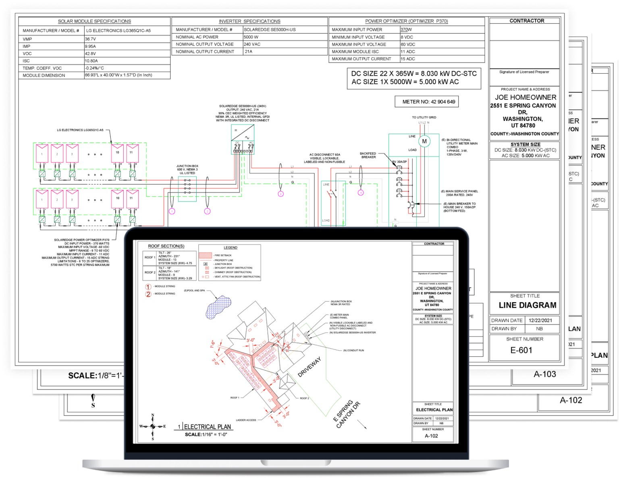
Task: Click the compass rose on the electrical plan
Action: pos(153,426)
